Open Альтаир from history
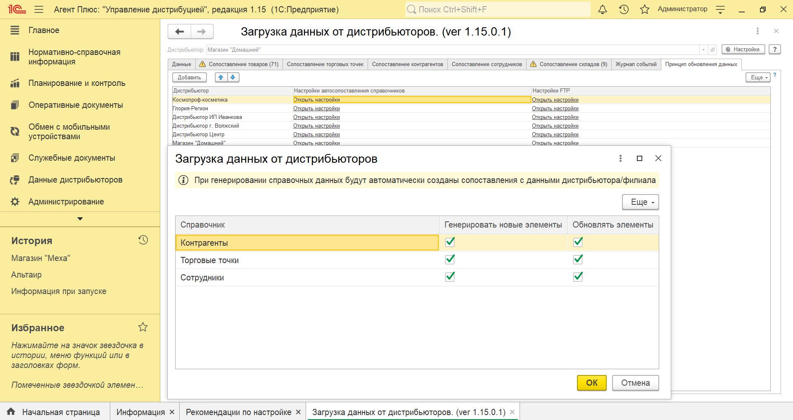The height and width of the screenshot is (420, 793). click(x=26, y=275)
